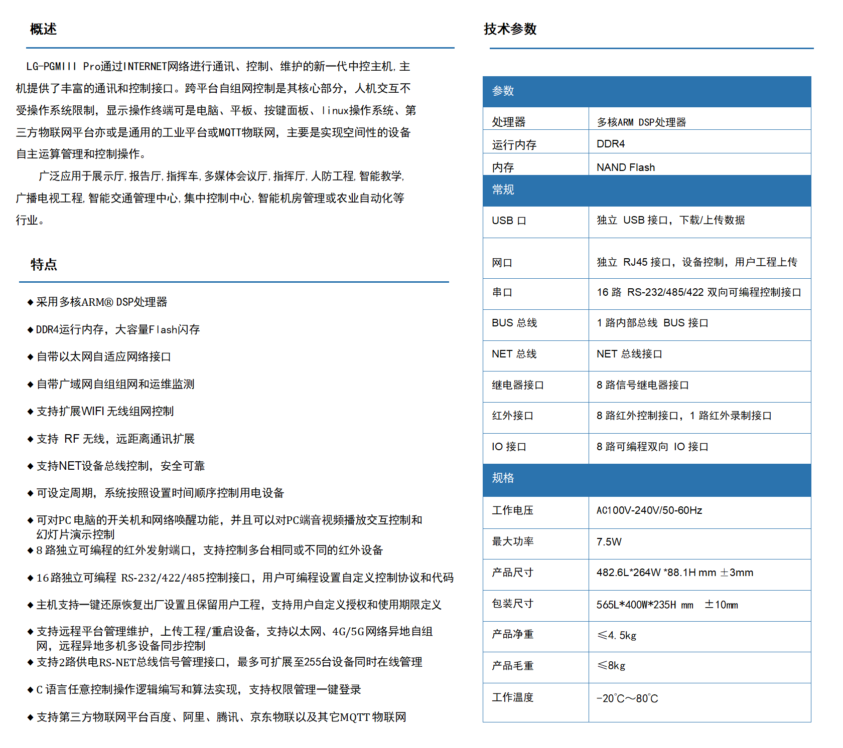Image resolution: width=843 pixels, height=748 pixels.
Task: Click the NAND Flash table cell
Action: (x=625, y=167)
